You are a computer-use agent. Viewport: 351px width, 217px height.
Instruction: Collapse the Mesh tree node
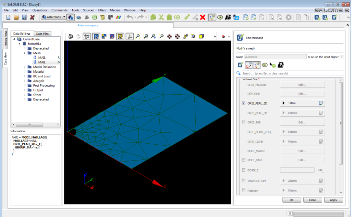25,53
